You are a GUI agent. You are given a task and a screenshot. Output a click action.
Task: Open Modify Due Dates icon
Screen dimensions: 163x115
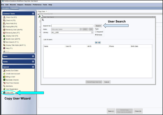pyautogui.click(x=4, y=71)
